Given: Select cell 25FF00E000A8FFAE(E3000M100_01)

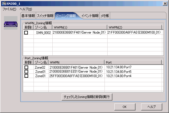Looking at the screenshot, I should (77, 76).
